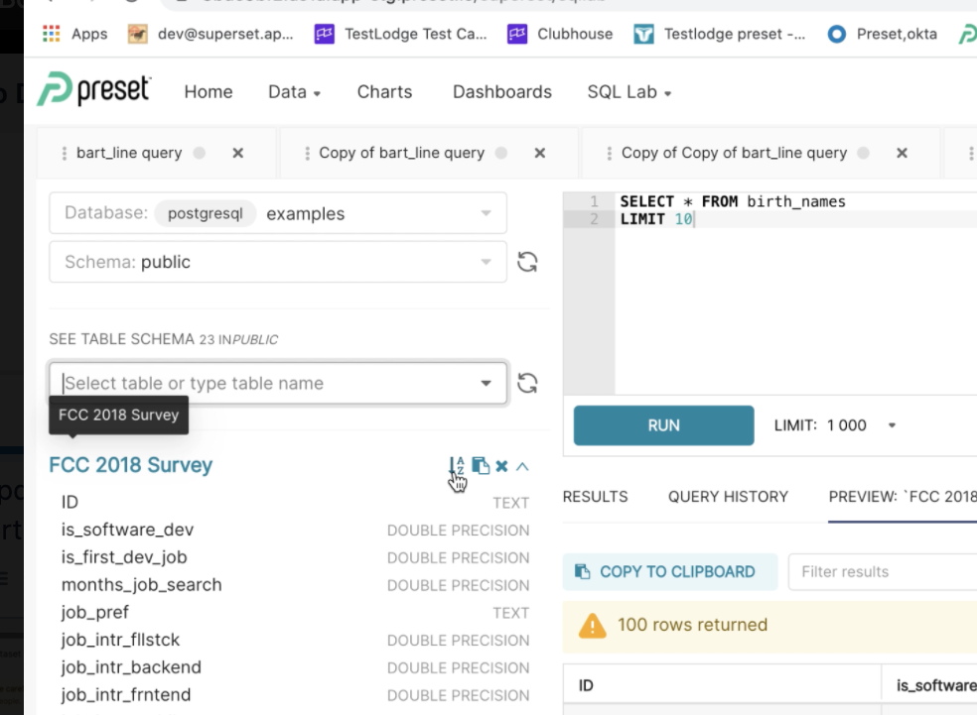Open the Apps grid bookmark
977x715 pixels.
tap(74, 34)
